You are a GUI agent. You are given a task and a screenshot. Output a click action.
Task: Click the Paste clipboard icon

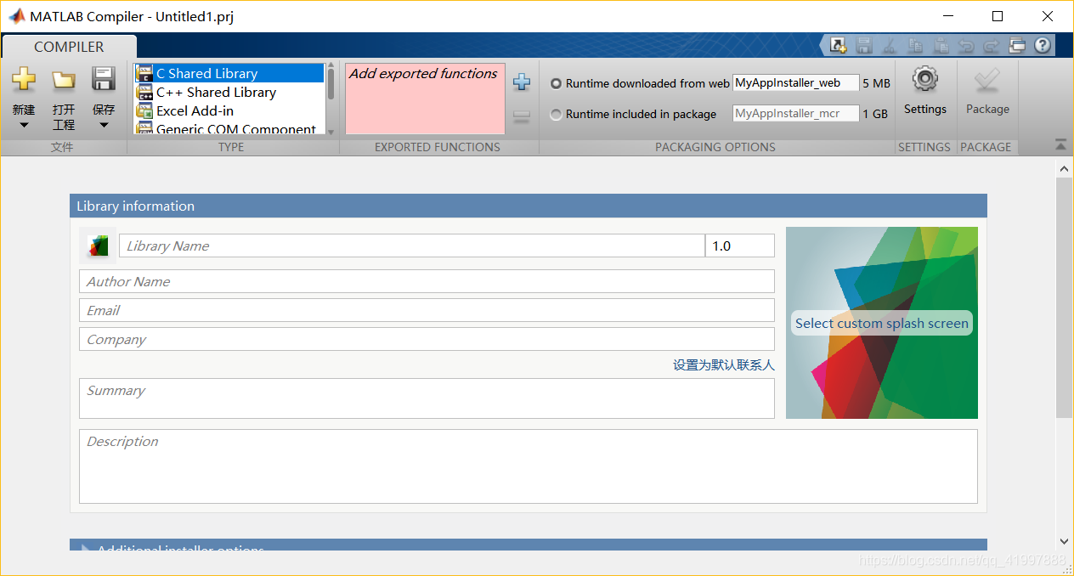click(941, 46)
